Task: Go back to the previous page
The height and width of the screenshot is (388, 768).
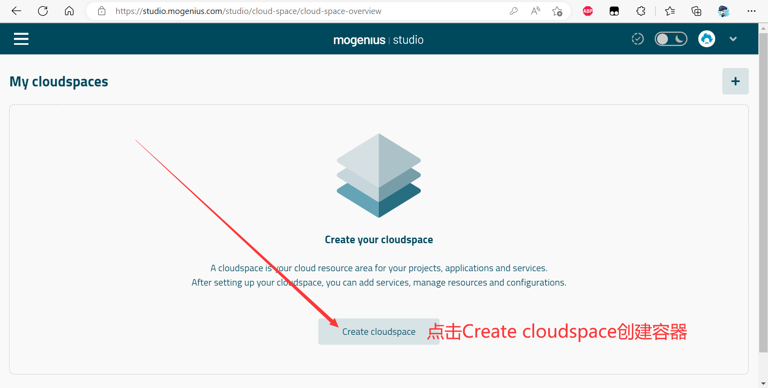Action: point(16,11)
